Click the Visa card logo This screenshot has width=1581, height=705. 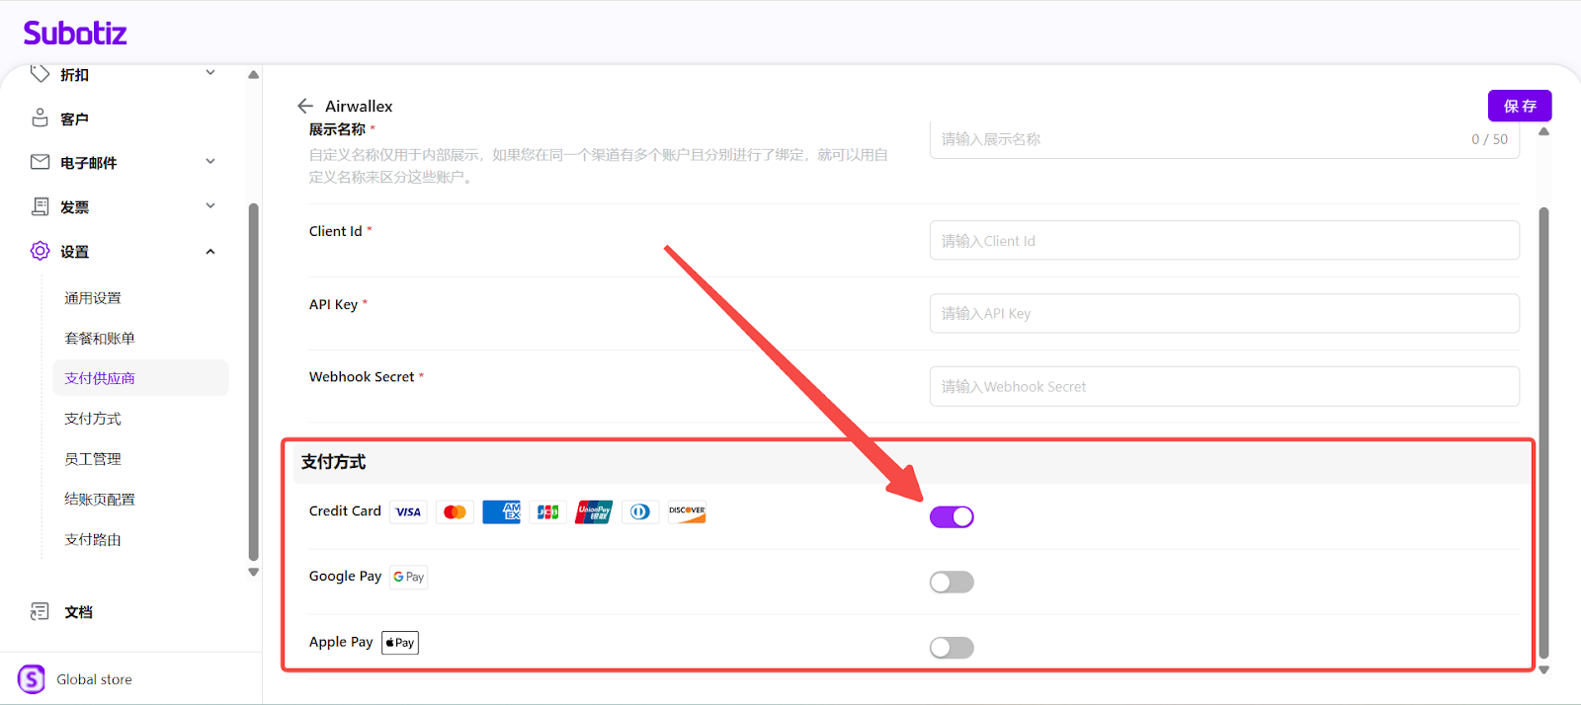408,511
